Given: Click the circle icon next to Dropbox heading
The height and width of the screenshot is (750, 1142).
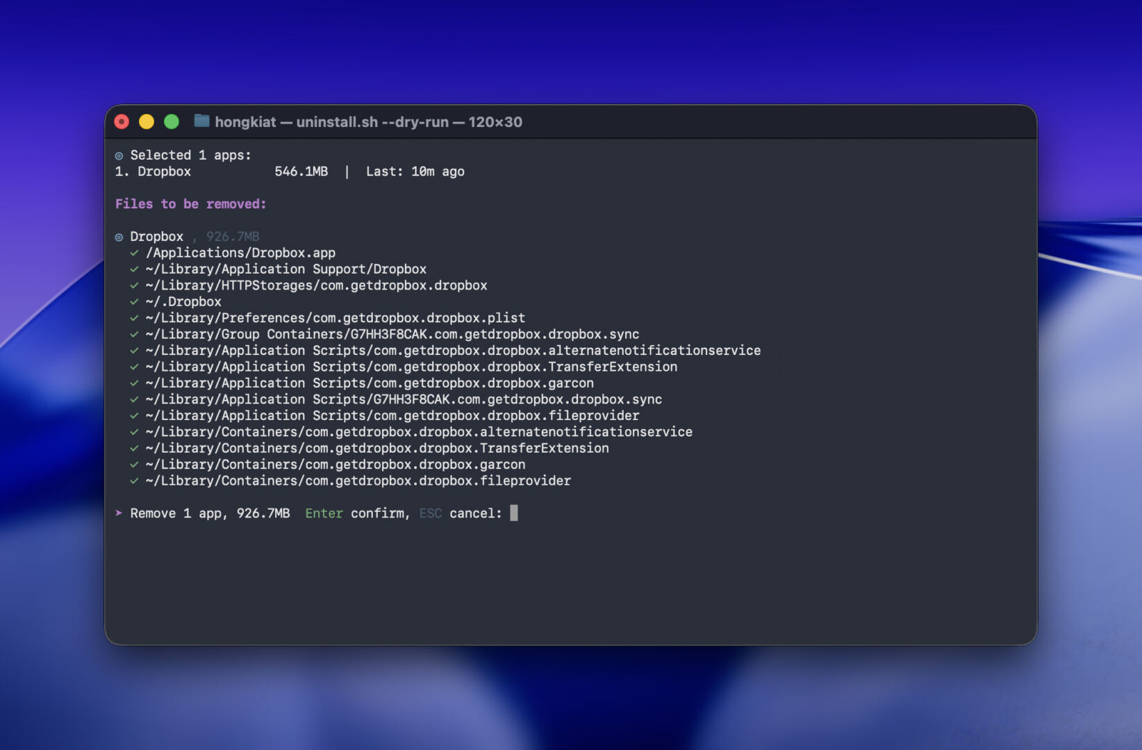Looking at the screenshot, I should click(119, 237).
